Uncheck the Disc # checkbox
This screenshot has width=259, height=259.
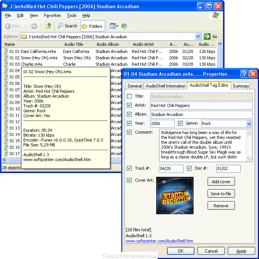189,168
